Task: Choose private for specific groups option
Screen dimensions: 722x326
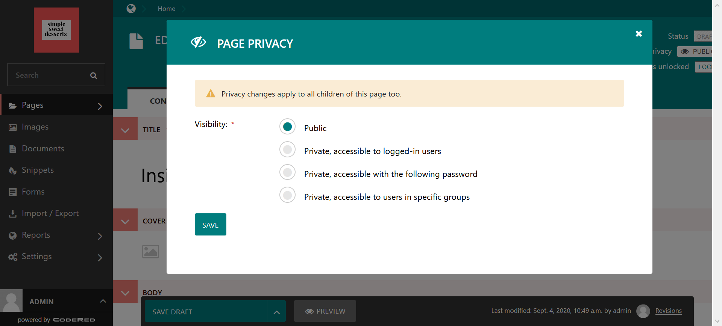Action: pos(288,195)
